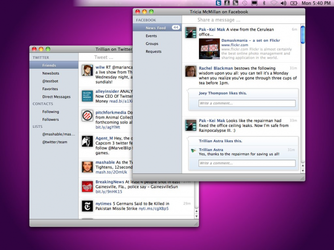Click the Share a message field
The height and width of the screenshot is (250, 334).
coord(244,20)
